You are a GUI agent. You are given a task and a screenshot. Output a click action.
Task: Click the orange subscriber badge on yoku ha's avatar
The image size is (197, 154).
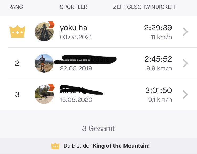(51, 25)
